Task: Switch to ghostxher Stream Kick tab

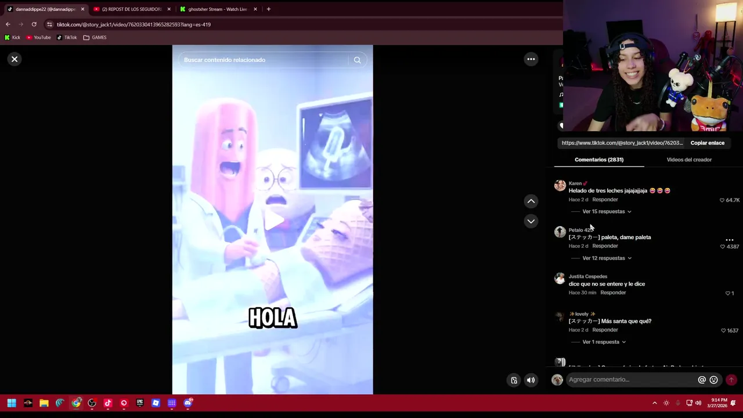Action: pos(218,9)
